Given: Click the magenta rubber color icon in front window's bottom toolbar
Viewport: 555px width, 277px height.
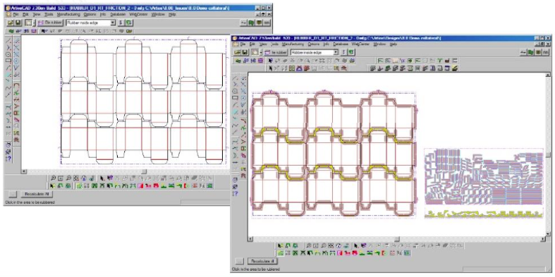Looking at the screenshot, I should 340,253.
